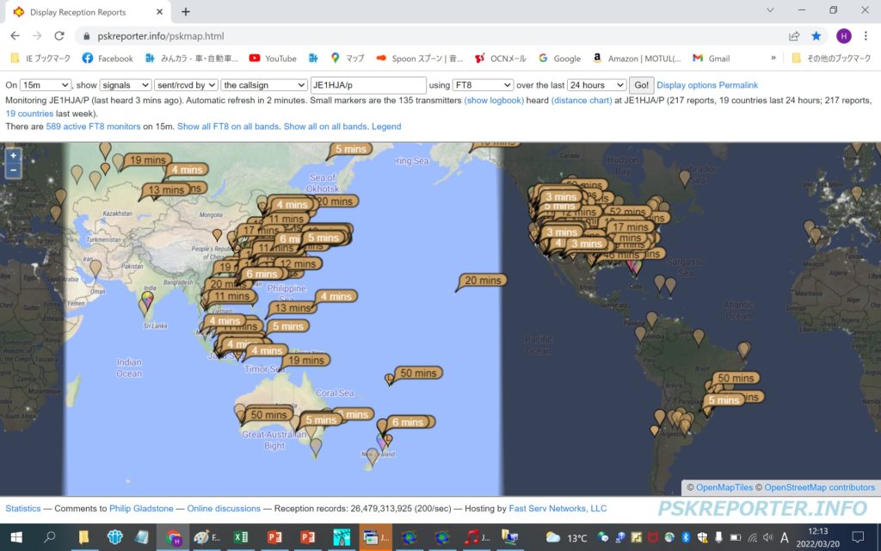Screen dimensions: 881x551
Task: Open the FT8 mode dropdown
Action: pyautogui.click(x=482, y=85)
